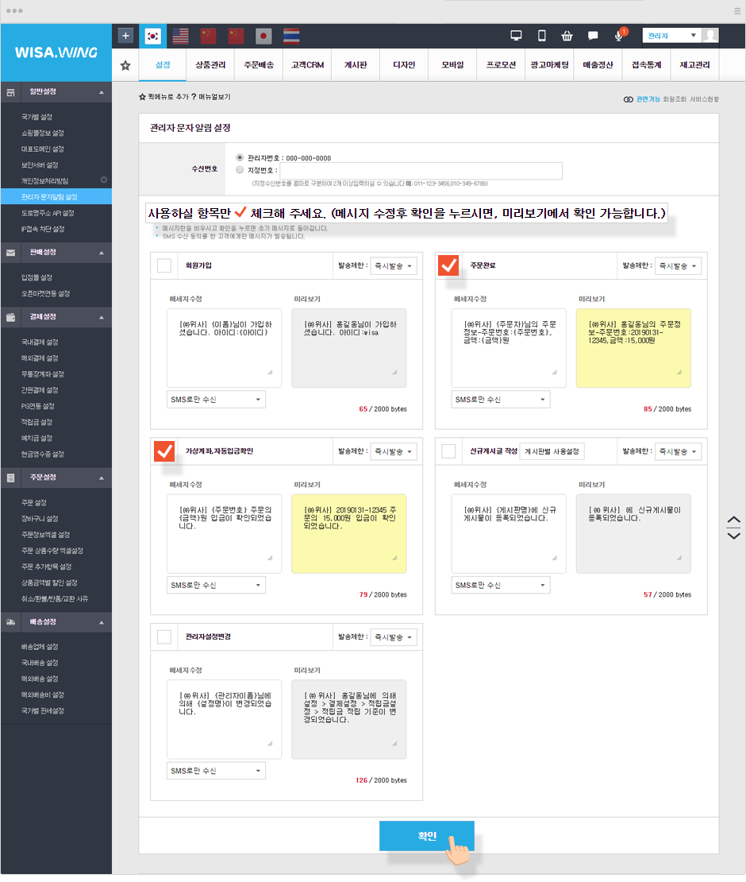The image size is (746, 882).
Task: Open 발송제한 dropdown for 주문완료
Action: (678, 266)
